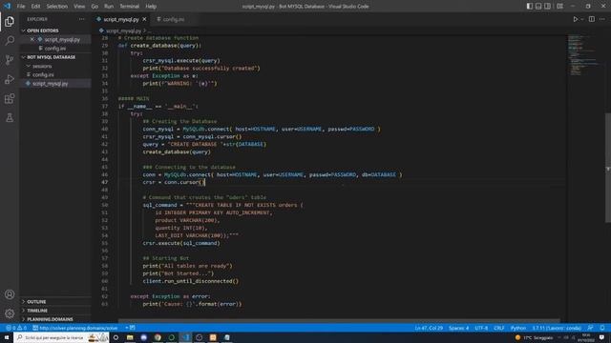Viewport: 611px width, 343px height.
Task: Open the Search view in activity bar
Action: 10,40
